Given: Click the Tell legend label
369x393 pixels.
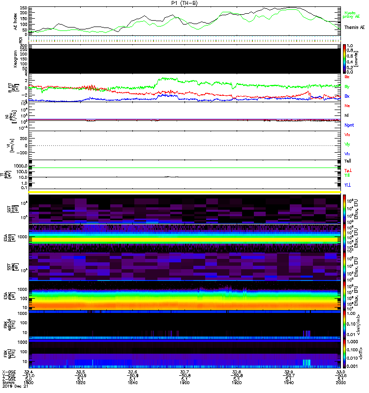Looking at the screenshot, I should click(x=347, y=161).
